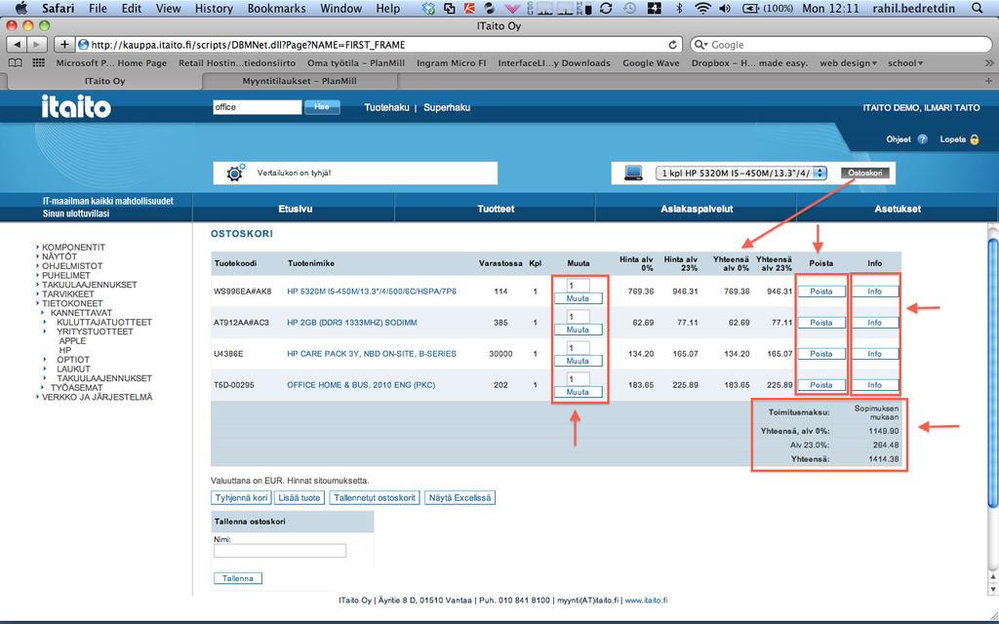This screenshot has height=624, width=999.
Task: Open the History menu
Action: pyautogui.click(x=214, y=8)
